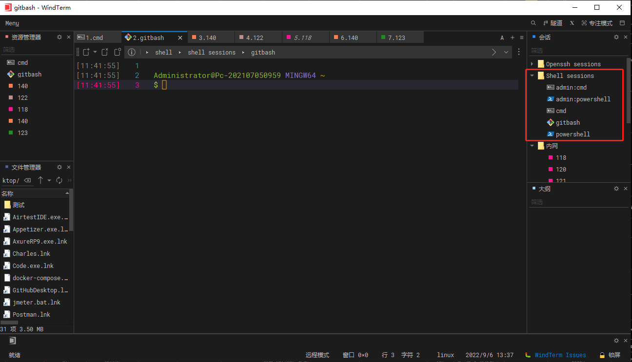The width and height of the screenshot is (632, 362).
Task: Click the file manager vertical scrollbar
Action: [x=71, y=210]
